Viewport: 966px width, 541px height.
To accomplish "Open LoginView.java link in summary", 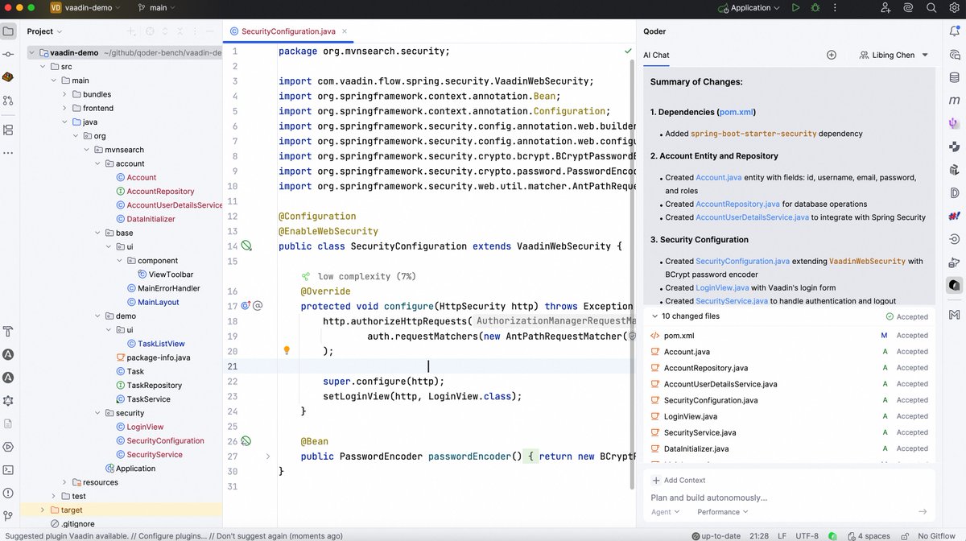I will [722, 287].
